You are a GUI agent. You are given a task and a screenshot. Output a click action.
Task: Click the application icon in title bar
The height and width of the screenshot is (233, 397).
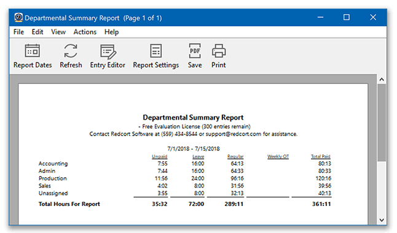18,17
